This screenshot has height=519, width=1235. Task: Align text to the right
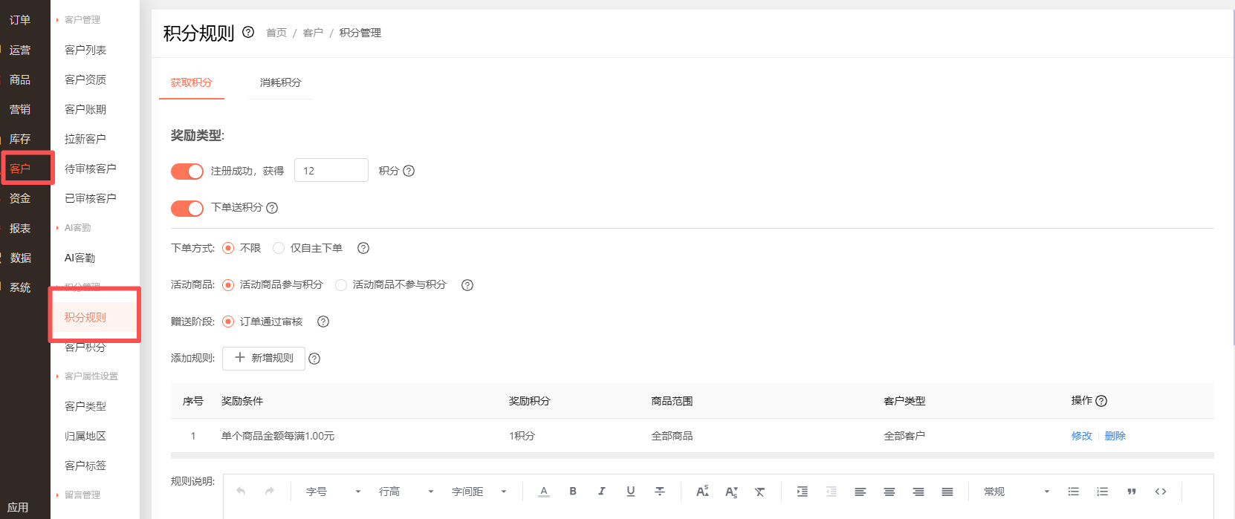[x=918, y=492]
